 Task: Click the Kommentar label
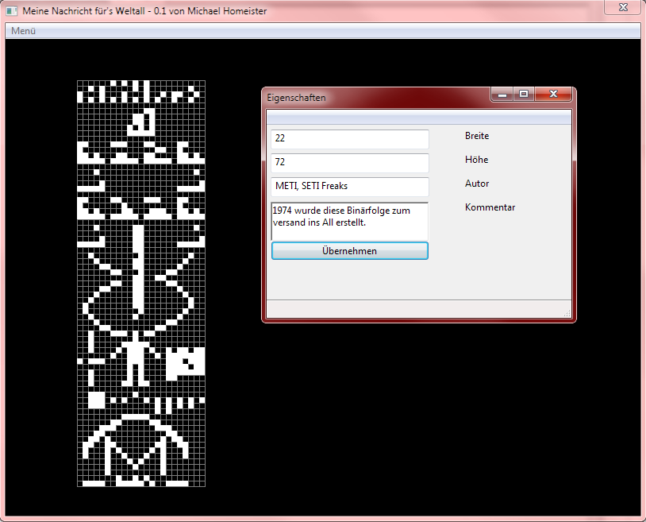(x=490, y=207)
